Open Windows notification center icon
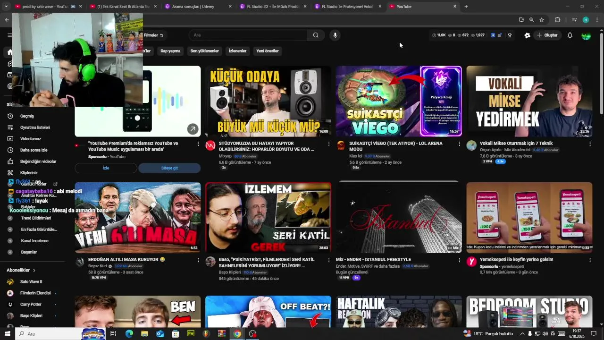Viewport: 604px width, 340px height. (x=594, y=334)
